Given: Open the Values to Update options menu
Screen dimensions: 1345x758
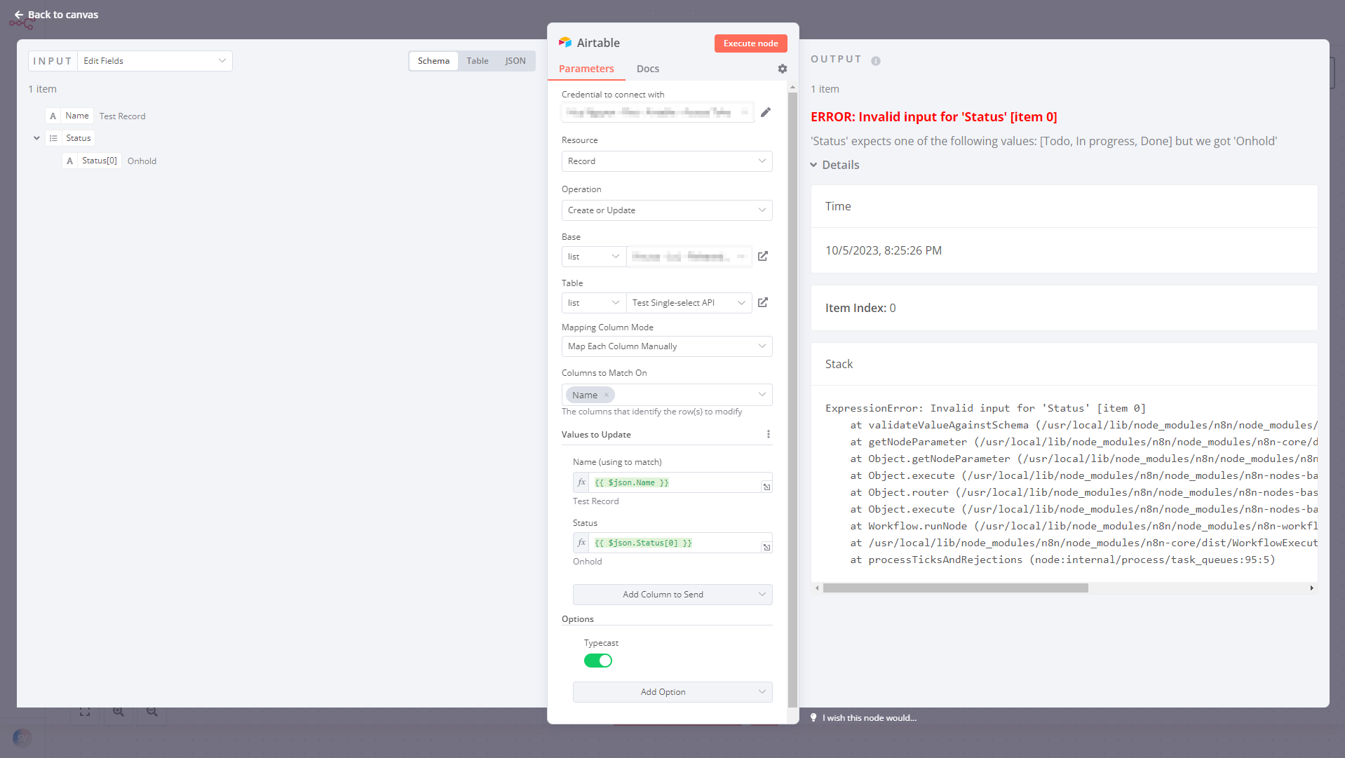Looking at the screenshot, I should point(769,434).
